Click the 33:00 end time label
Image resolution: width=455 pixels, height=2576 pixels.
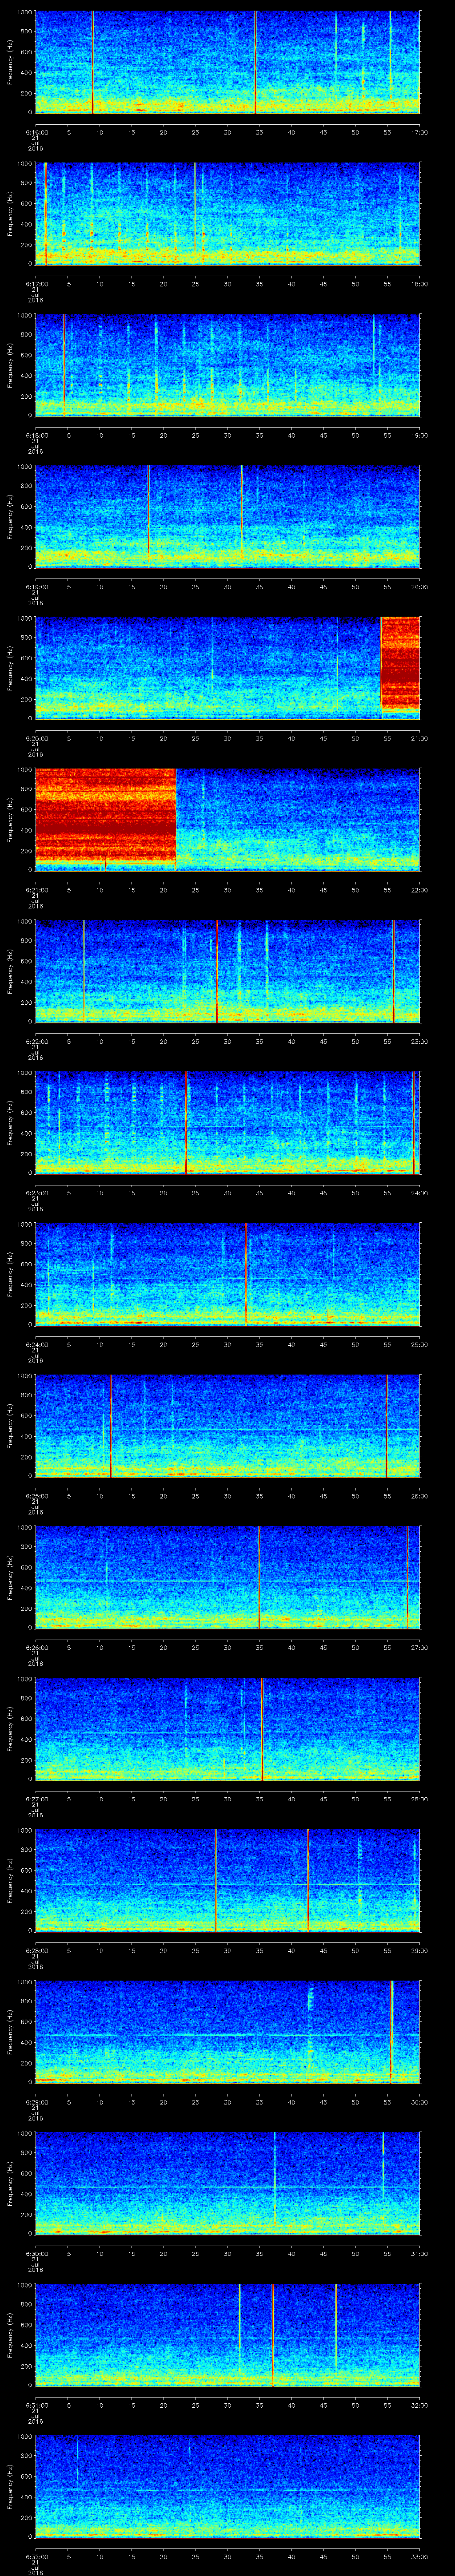[x=419, y=2557]
